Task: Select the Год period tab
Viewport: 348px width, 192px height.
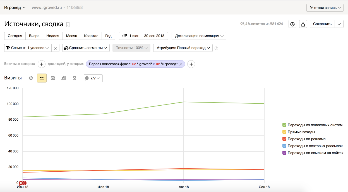Action: 109,36
